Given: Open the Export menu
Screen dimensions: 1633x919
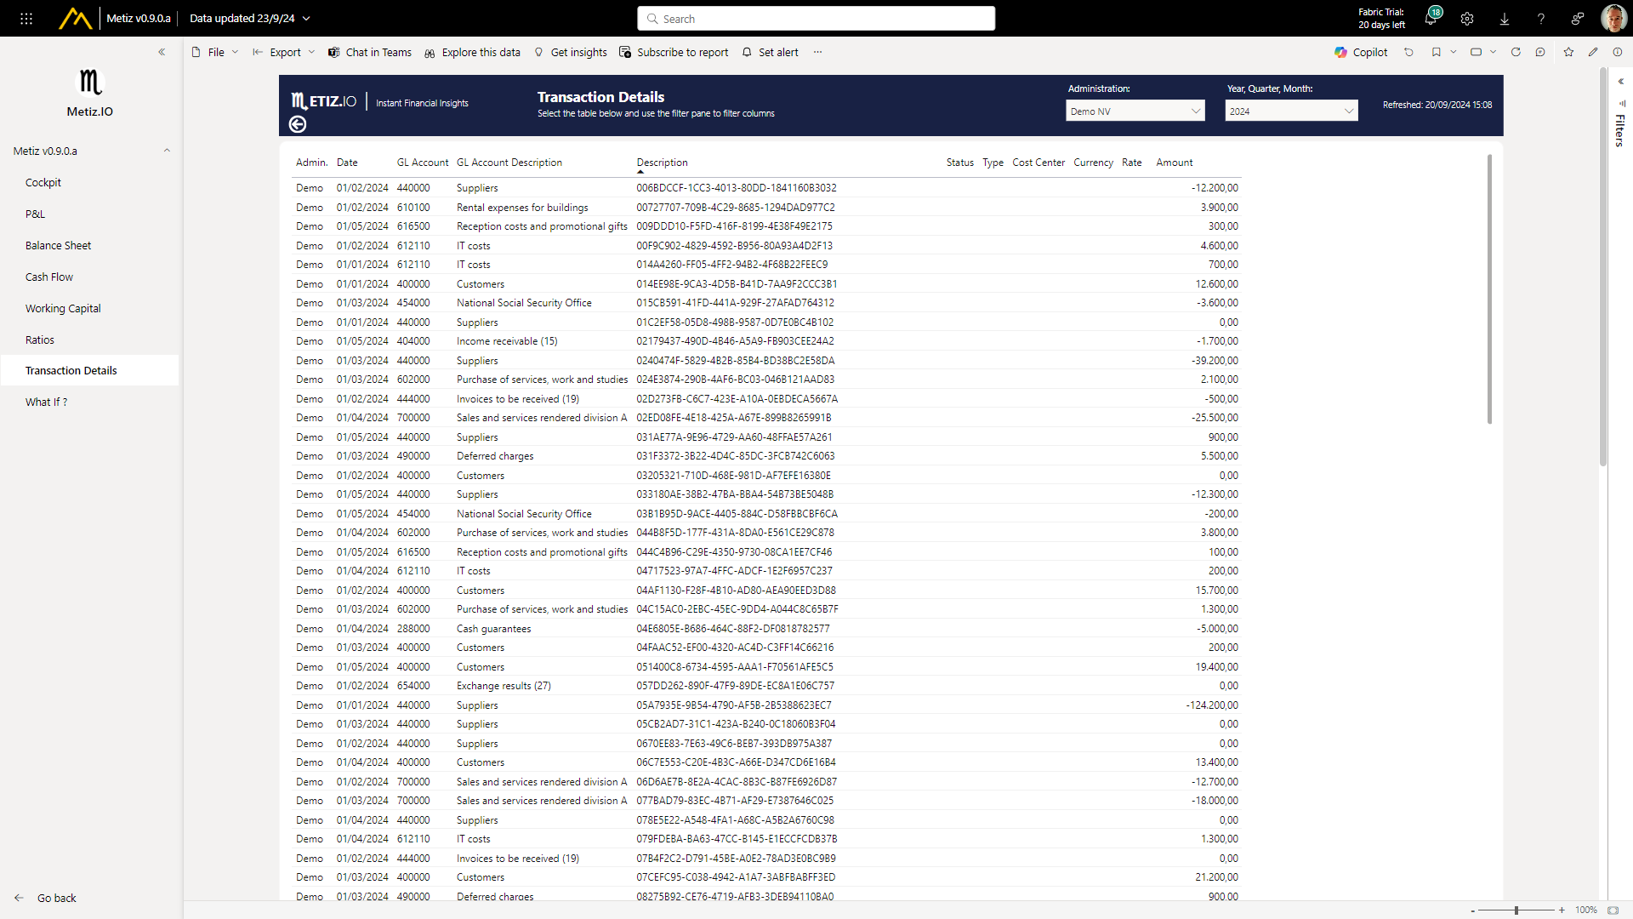Looking at the screenshot, I should [284, 52].
